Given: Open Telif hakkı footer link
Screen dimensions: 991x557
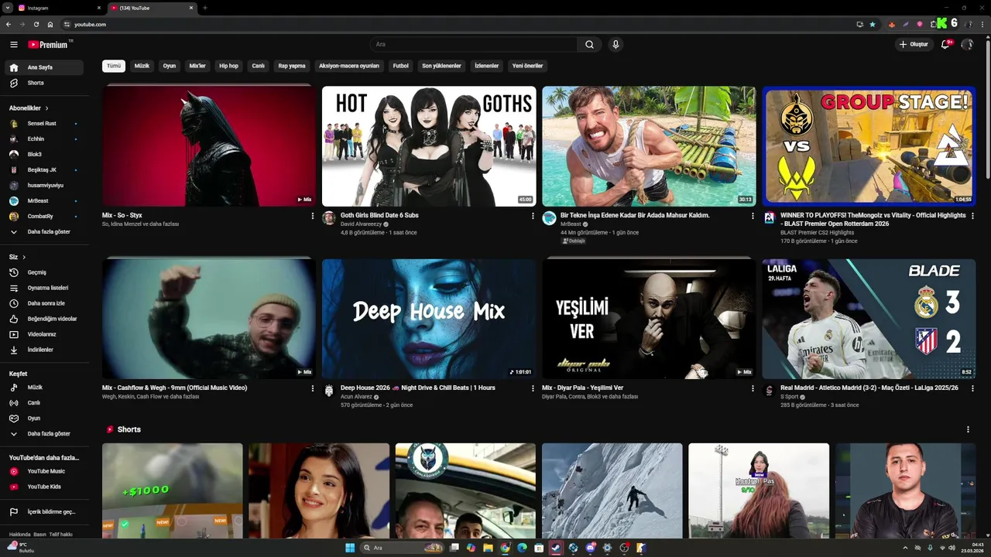Looking at the screenshot, I should 60,535.
